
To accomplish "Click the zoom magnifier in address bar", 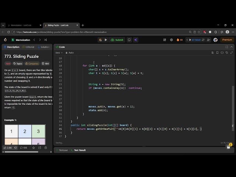I will click(x=190, y=32).
